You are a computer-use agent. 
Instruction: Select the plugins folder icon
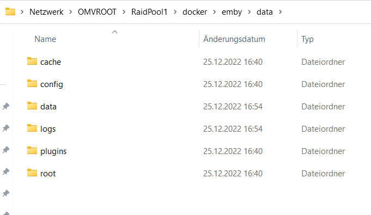(x=32, y=150)
